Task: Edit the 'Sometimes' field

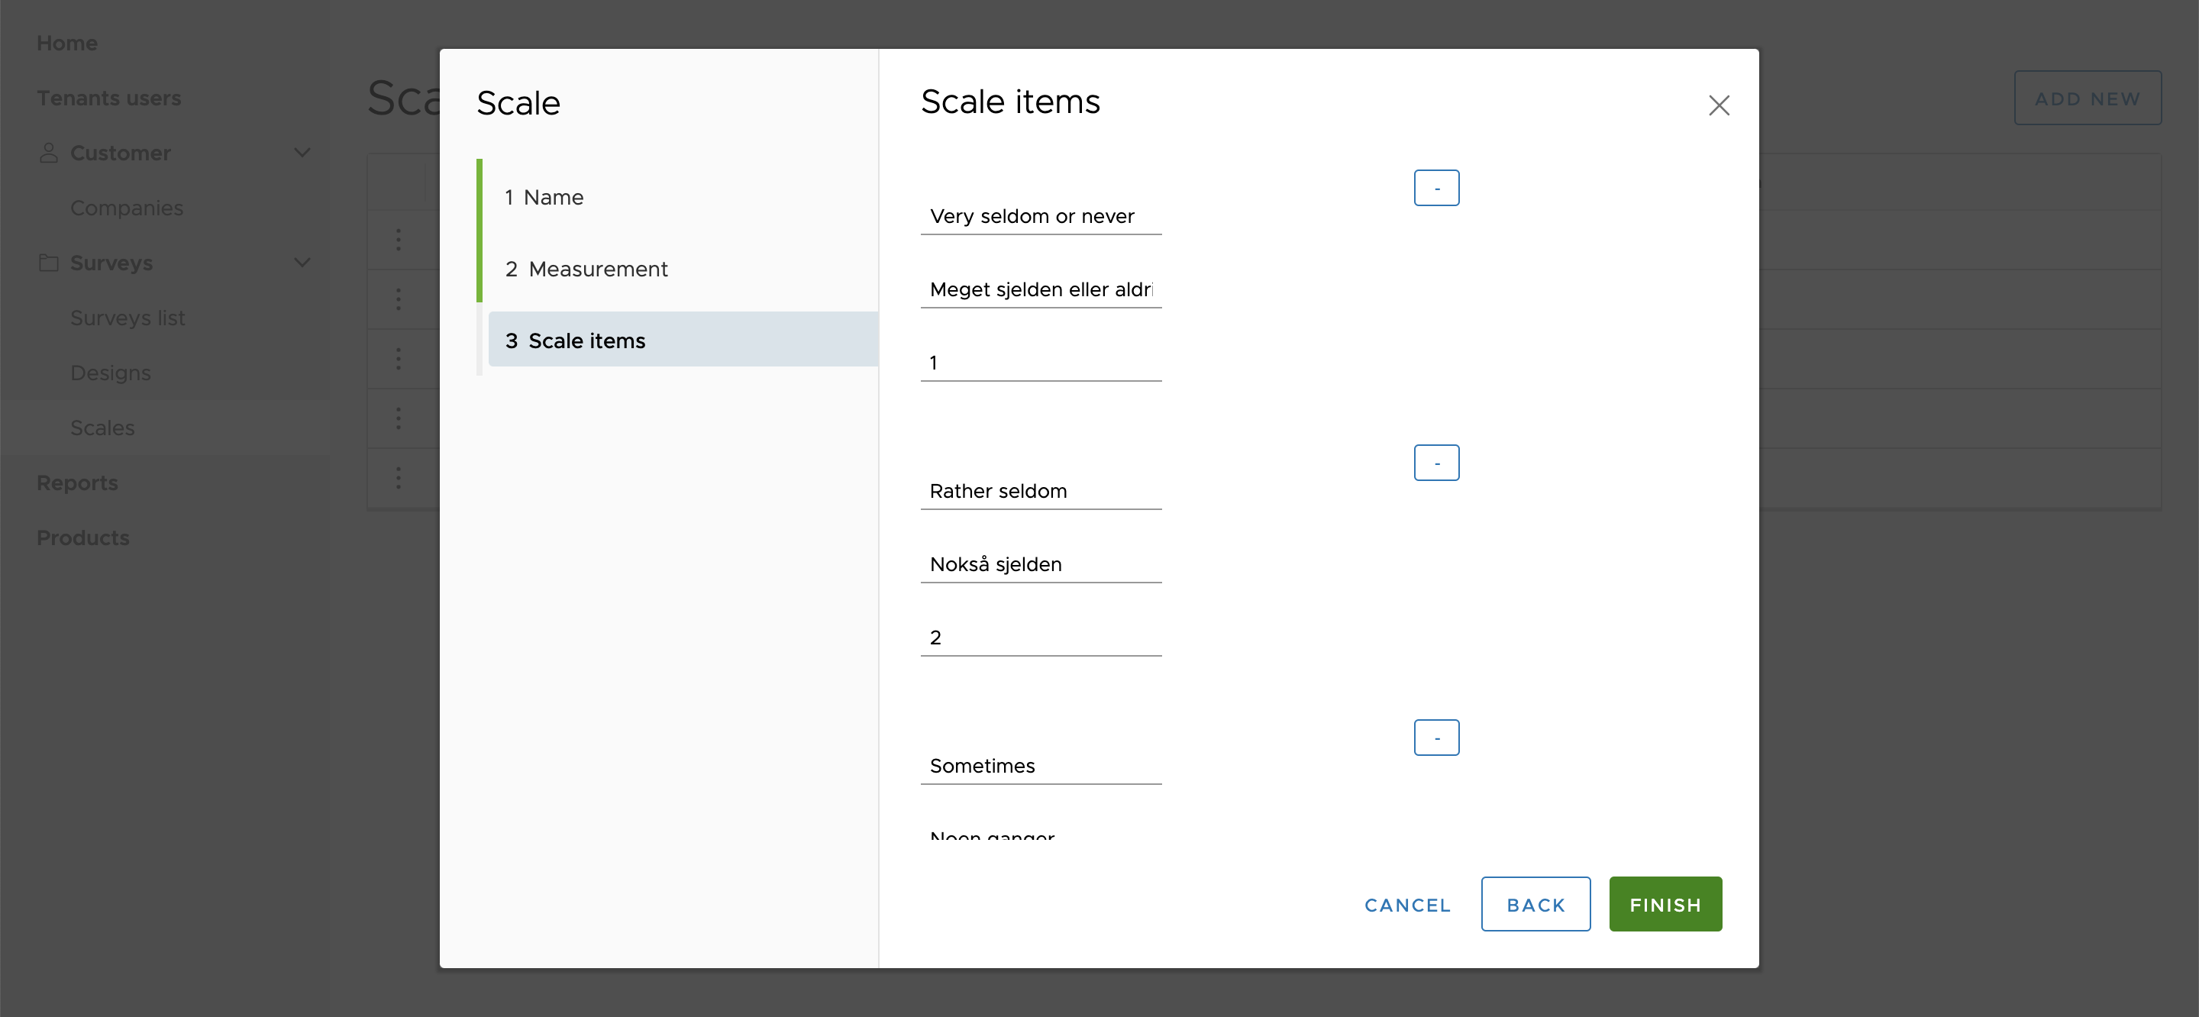Action: point(1041,766)
